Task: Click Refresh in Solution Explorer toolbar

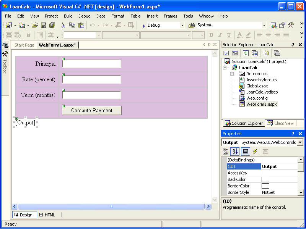Action: (245, 53)
